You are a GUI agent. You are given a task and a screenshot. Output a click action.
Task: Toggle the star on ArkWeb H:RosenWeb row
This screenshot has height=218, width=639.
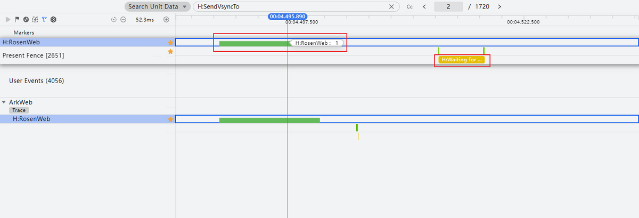(170, 119)
